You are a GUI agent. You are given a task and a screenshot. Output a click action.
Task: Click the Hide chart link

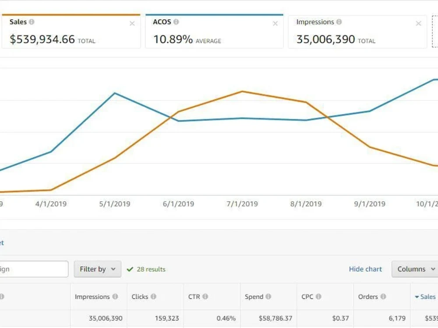(365, 269)
